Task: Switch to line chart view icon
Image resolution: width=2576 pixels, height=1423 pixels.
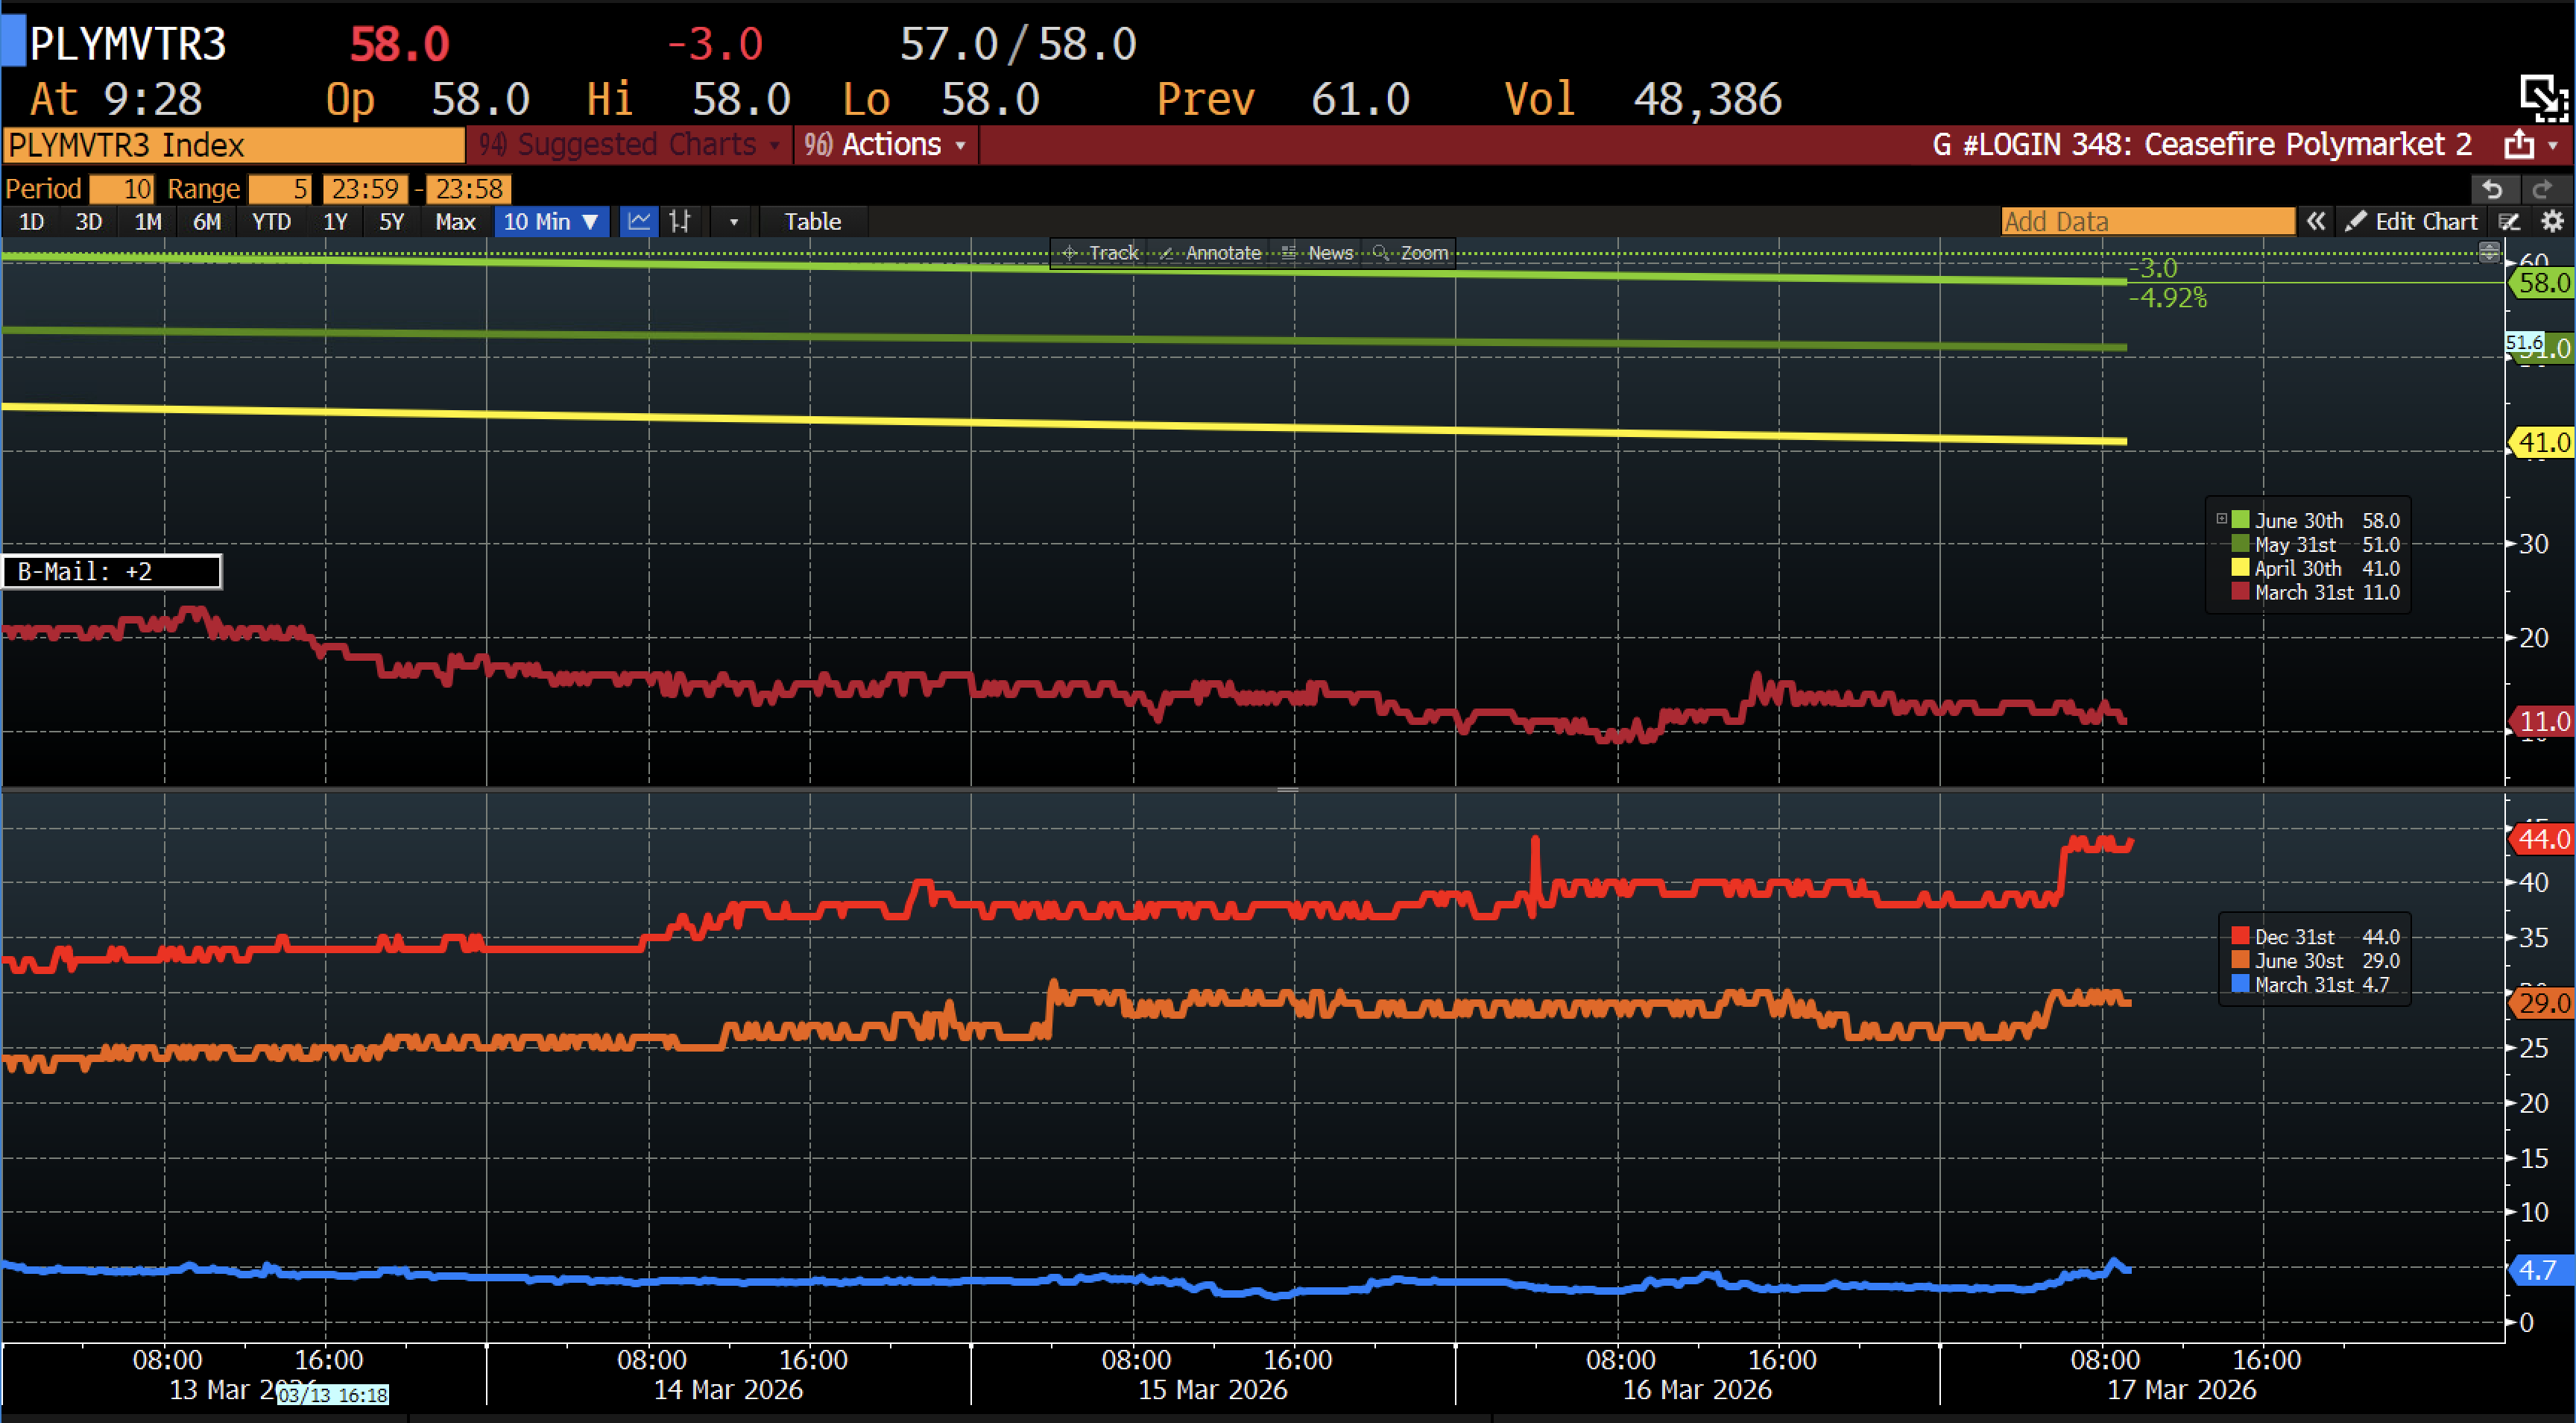Action: click(638, 222)
